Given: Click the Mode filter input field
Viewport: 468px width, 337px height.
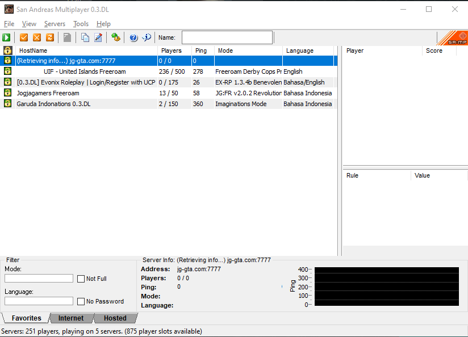Looking at the screenshot, I should point(39,278).
